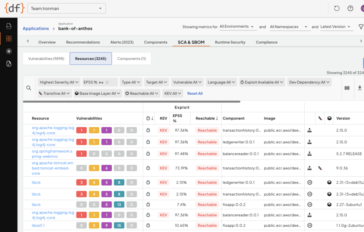
Task: Click the EPSS % threshold input field
Action: [100, 82]
